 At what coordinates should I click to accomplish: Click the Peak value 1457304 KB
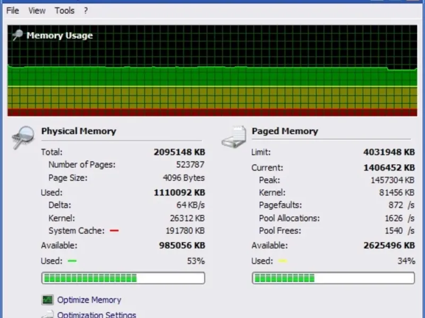tap(393, 180)
